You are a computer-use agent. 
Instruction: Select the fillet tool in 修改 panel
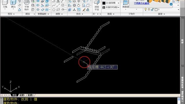click(x=88, y=5)
